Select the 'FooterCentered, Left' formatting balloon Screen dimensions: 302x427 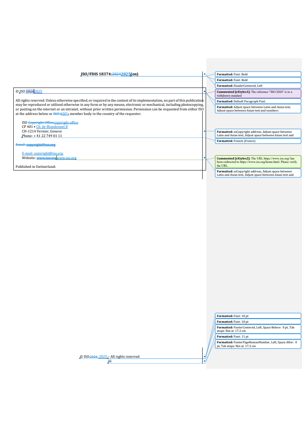point(258,329)
